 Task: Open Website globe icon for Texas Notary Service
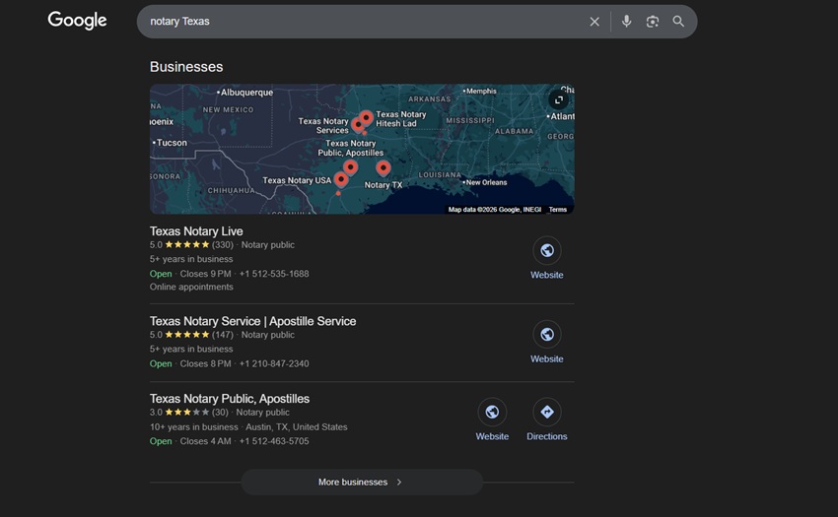[547, 335]
